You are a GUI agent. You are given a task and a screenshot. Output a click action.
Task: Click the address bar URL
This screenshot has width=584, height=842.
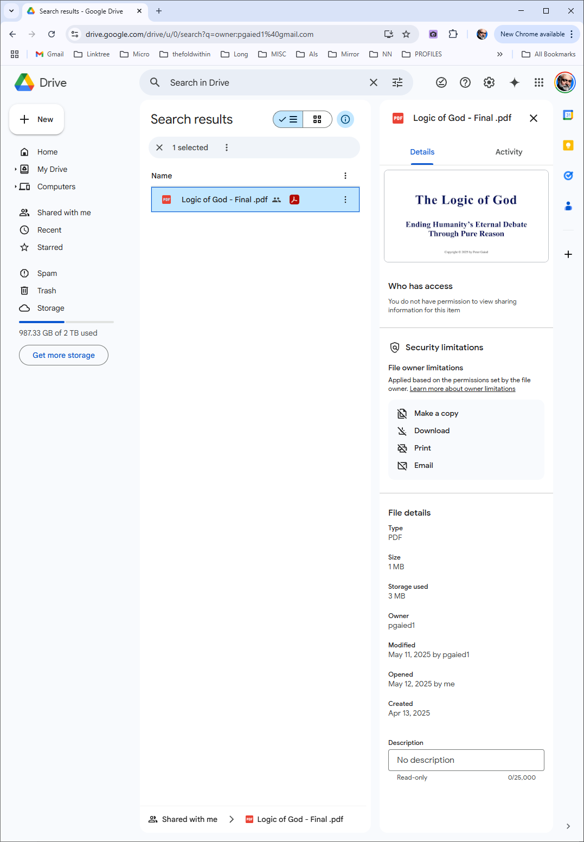(x=200, y=34)
